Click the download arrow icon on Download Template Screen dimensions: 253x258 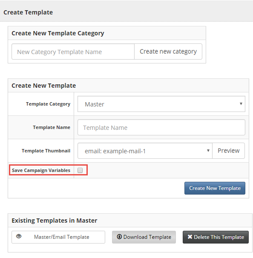[x=119, y=237]
